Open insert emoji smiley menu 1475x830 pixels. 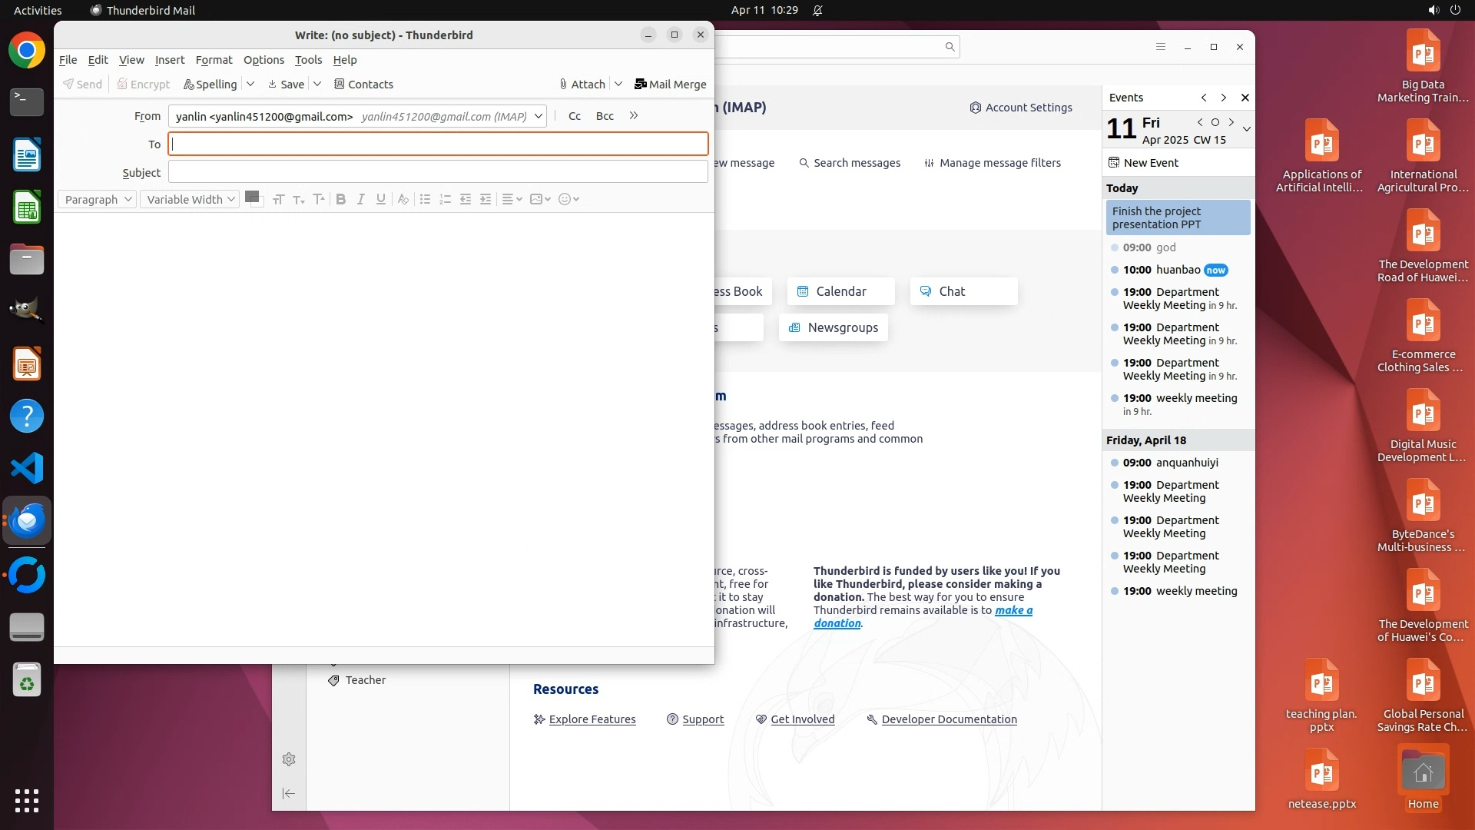click(568, 199)
